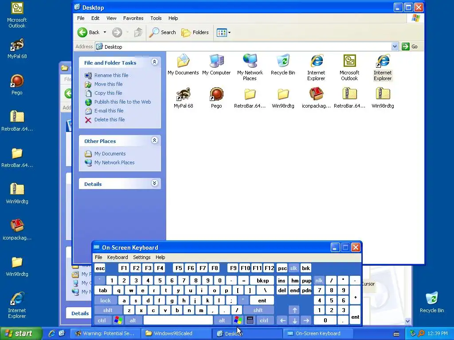This screenshot has width=454, height=340.
Task: Click Move this file link
Action: pyautogui.click(x=108, y=84)
